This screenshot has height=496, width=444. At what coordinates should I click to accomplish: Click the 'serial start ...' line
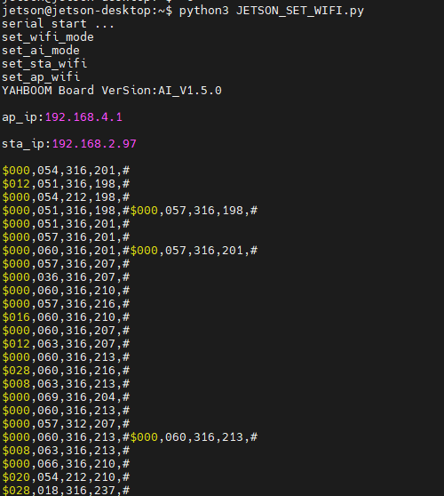[x=58, y=24]
